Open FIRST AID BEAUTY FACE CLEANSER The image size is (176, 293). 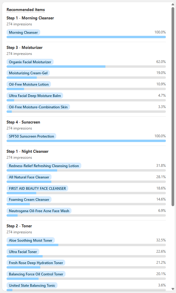[x=37, y=188]
